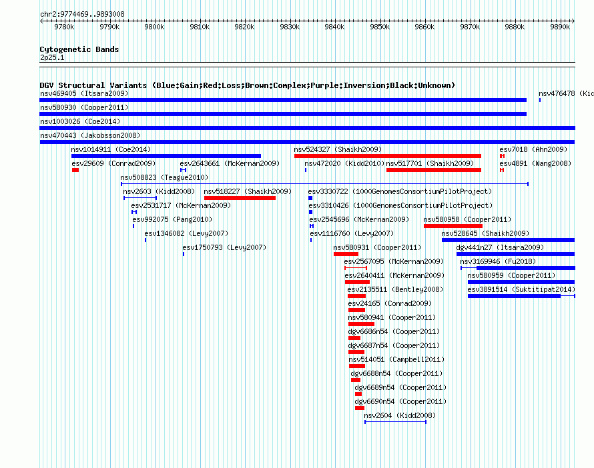The width and height of the screenshot is (594, 468).
Task: Select esv7018 (Ahn2009) variant label
Action: pos(533,149)
